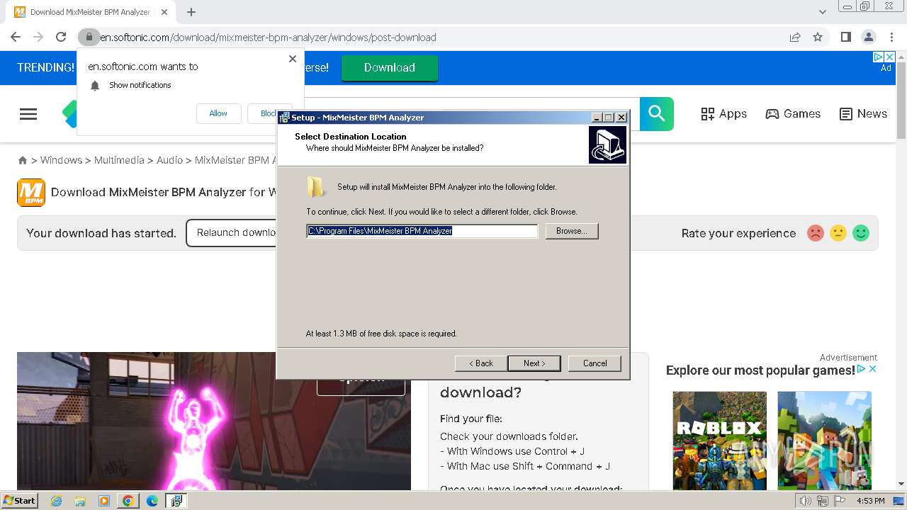907x510 pixels.
Task: Allow notifications from en.softonic.com
Action: 218,113
